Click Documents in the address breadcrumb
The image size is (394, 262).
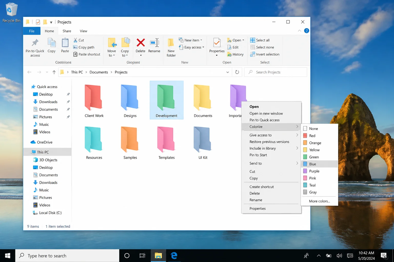tap(99, 72)
